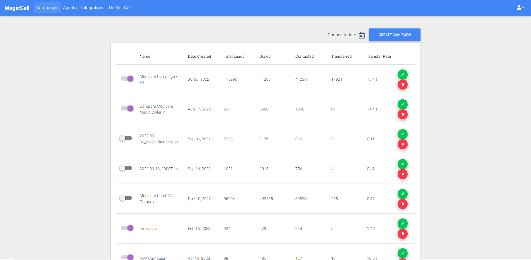Click edit pencil for 2022-09-16_1000Test
This screenshot has width=531, height=260.
(402, 164)
